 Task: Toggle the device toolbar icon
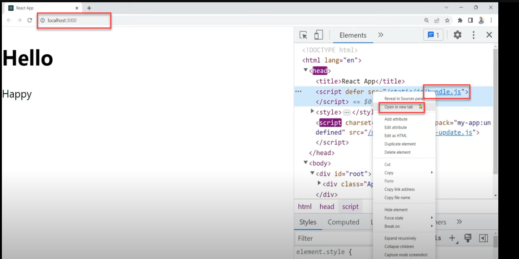(x=318, y=35)
